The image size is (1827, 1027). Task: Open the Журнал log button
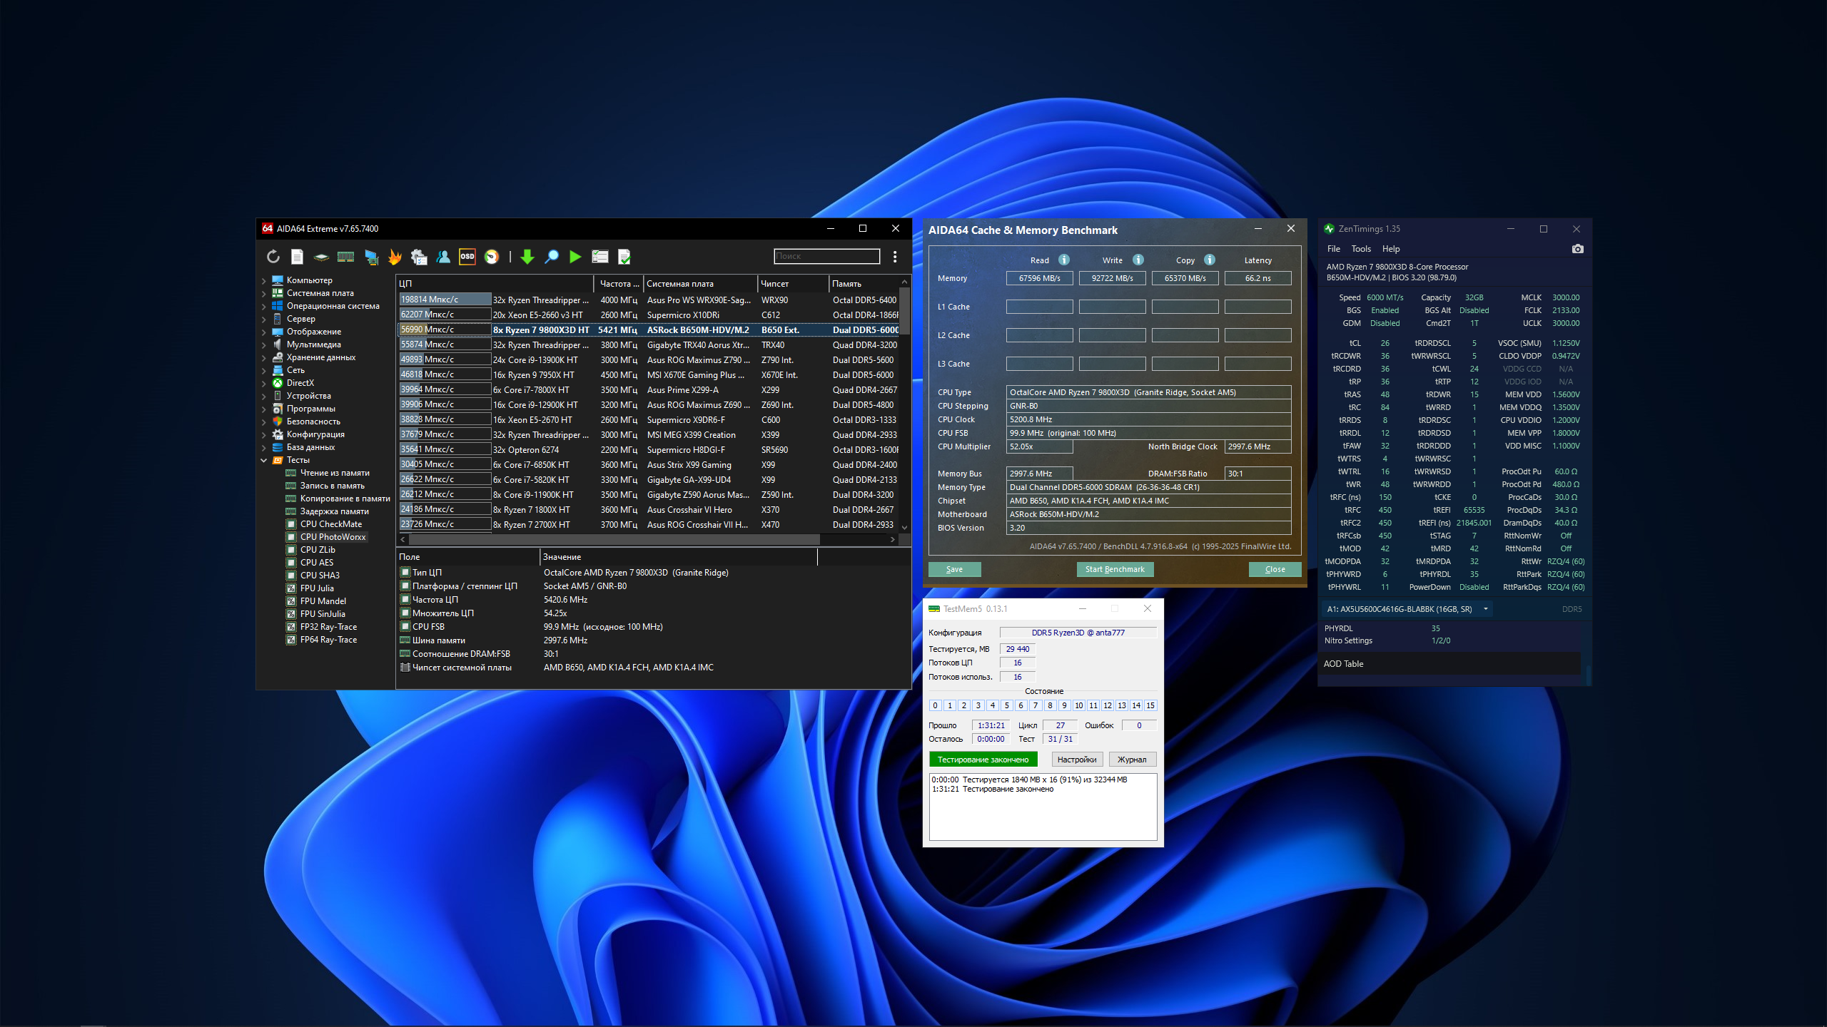[x=1131, y=760]
